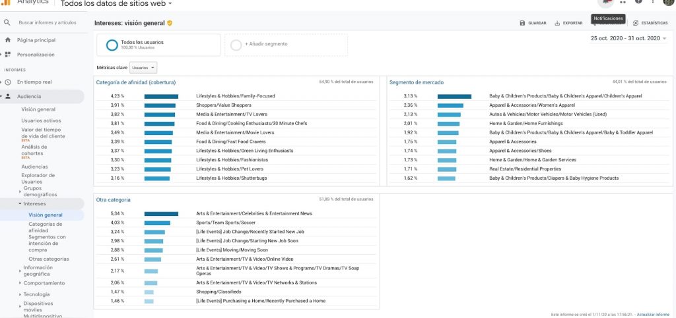The height and width of the screenshot is (318, 676).
Task: Click the floppy disk Guardar icon
Action: click(x=523, y=23)
